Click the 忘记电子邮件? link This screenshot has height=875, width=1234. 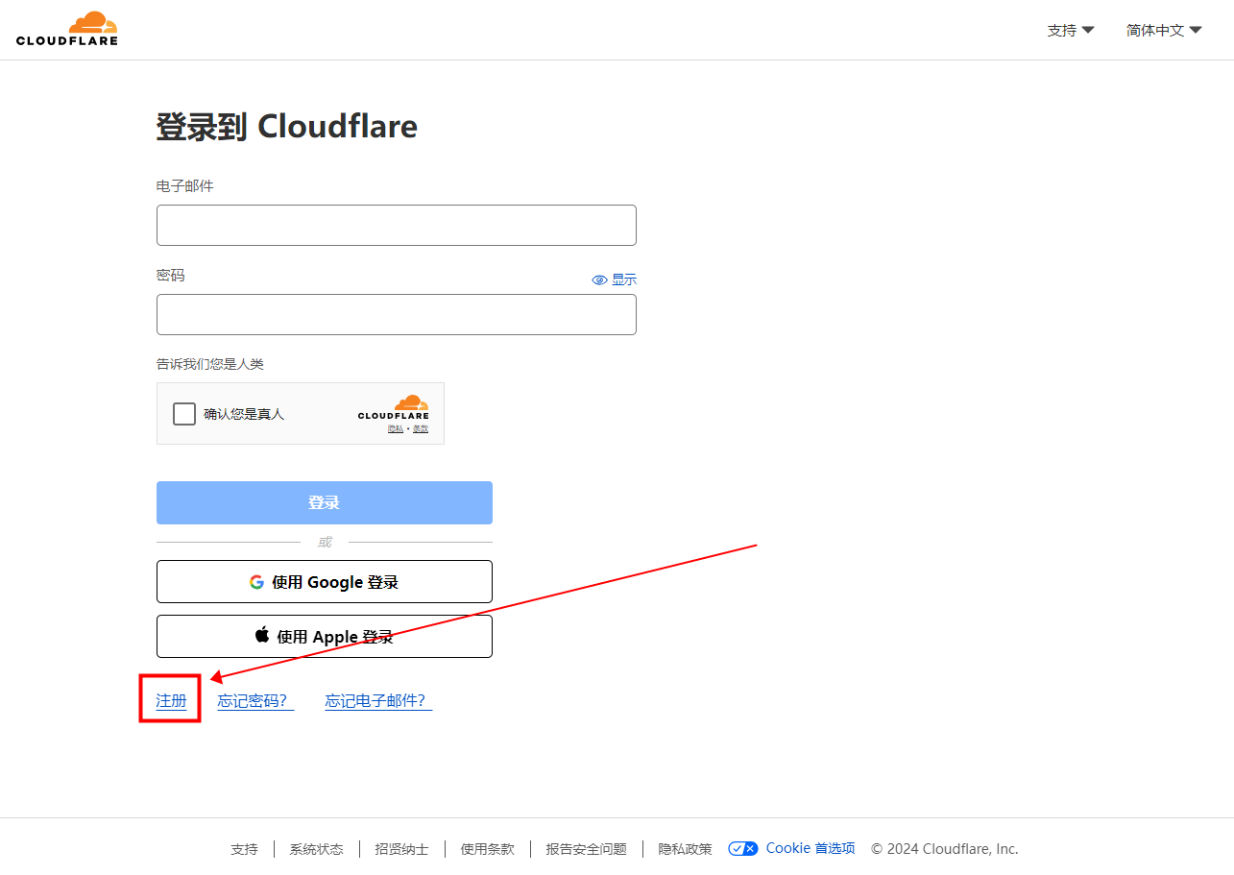[x=378, y=700]
